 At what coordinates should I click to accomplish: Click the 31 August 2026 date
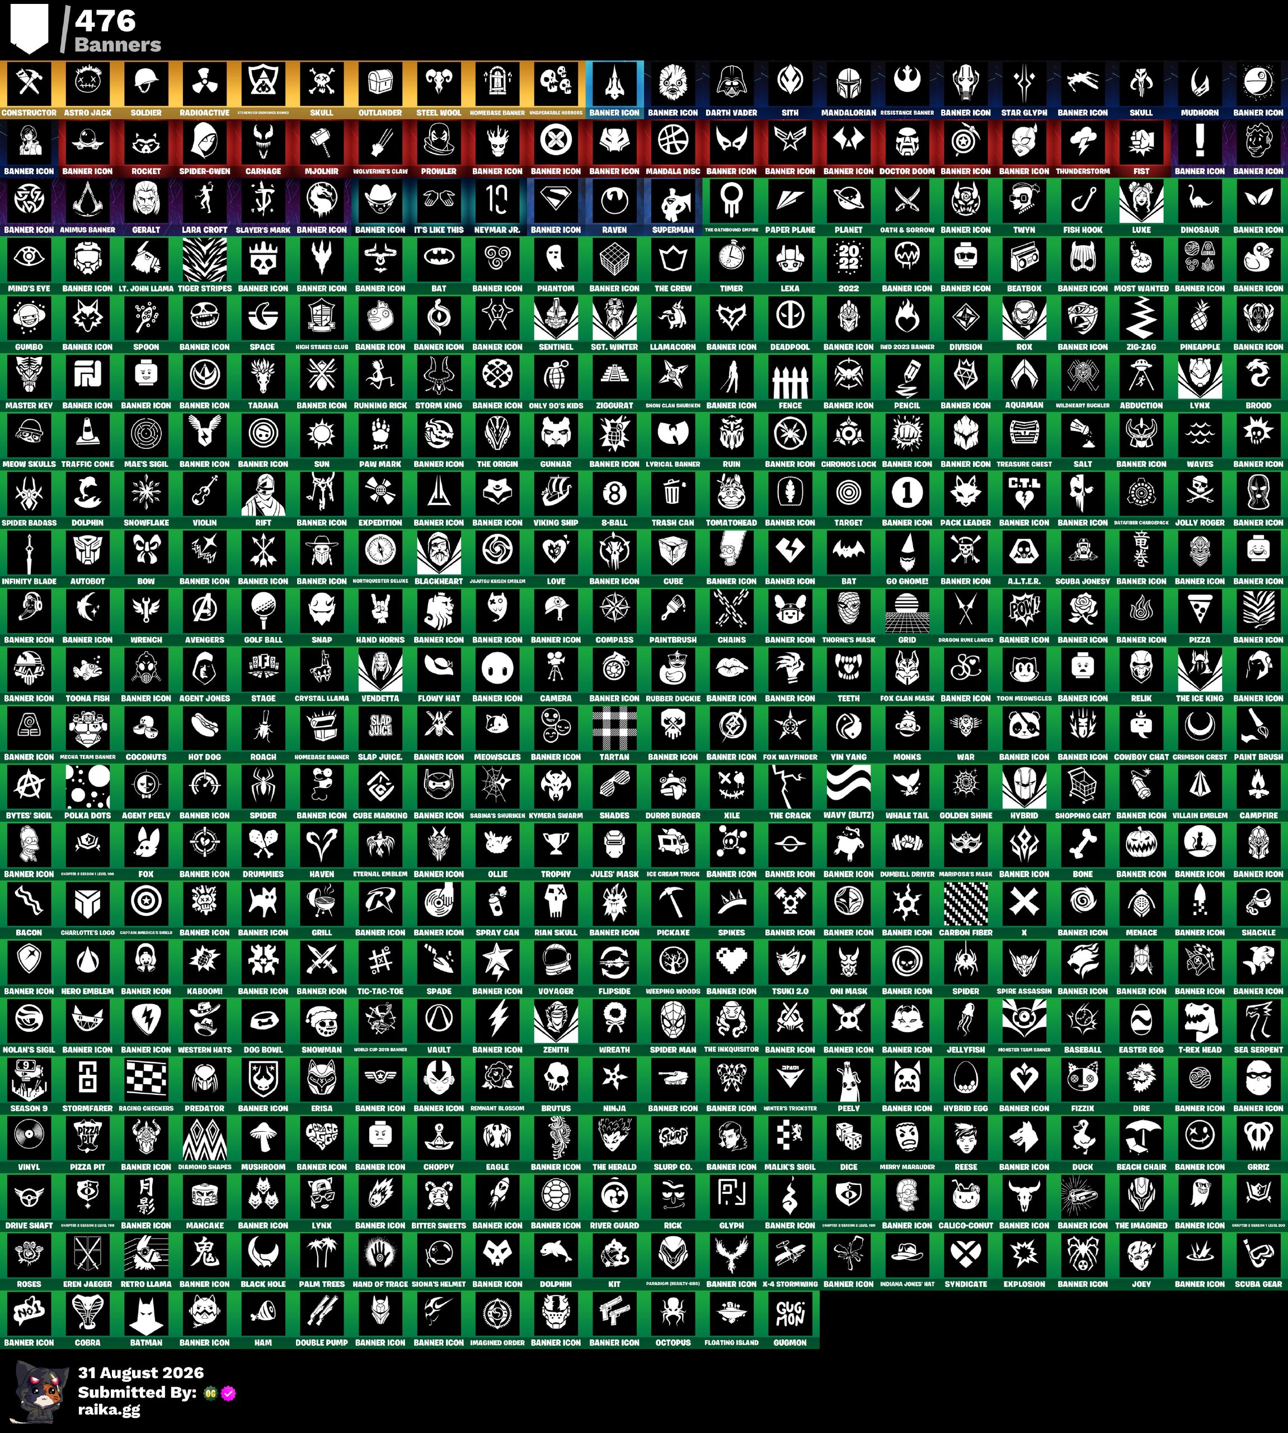point(141,1373)
